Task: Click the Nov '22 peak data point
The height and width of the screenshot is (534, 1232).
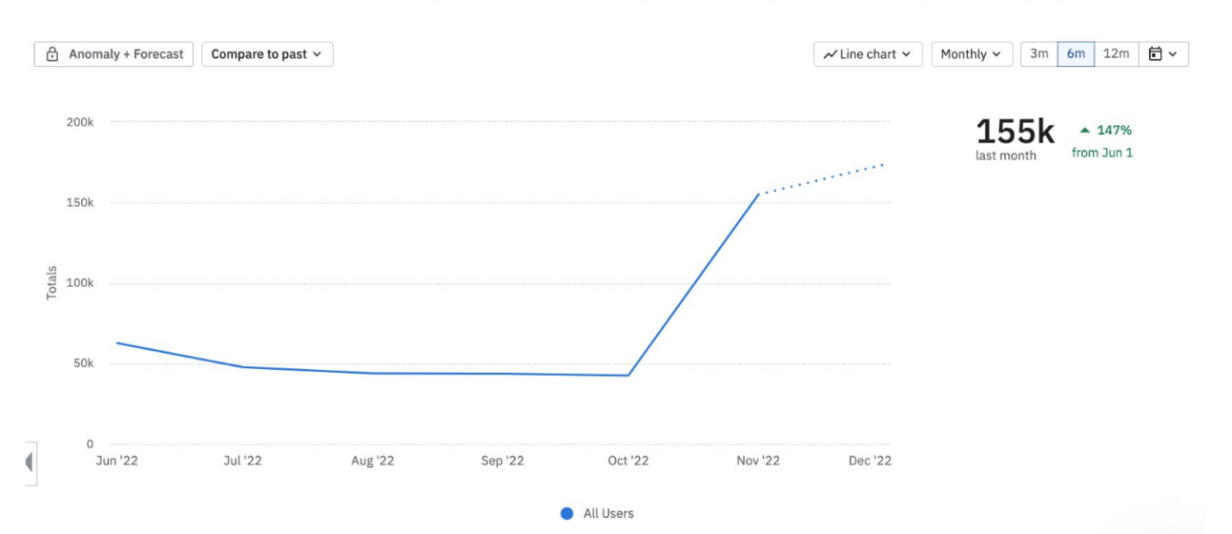Action: click(x=759, y=195)
